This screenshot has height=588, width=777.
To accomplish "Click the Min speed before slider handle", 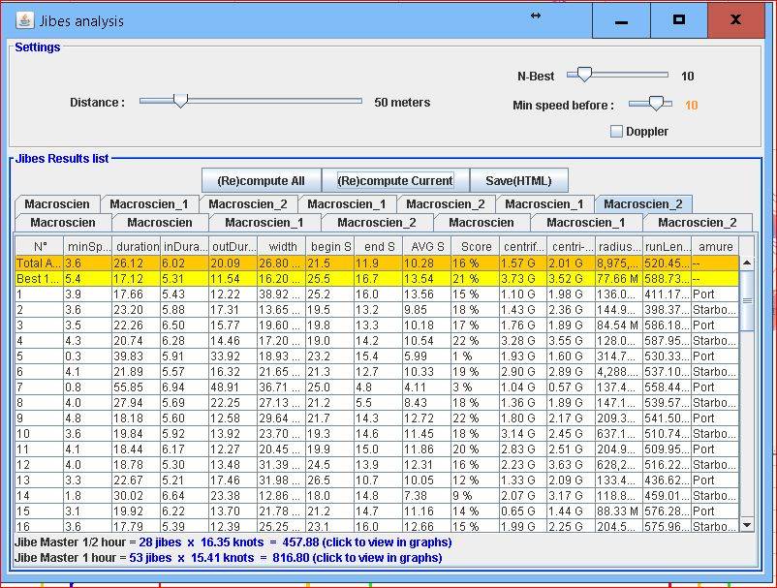I will pyautogui.click(x=657, y=104).
